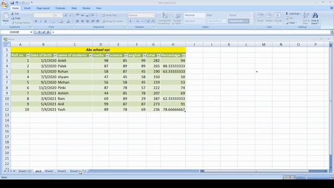
Task: Toggle Italic formatting
Action: click(41, 21)
